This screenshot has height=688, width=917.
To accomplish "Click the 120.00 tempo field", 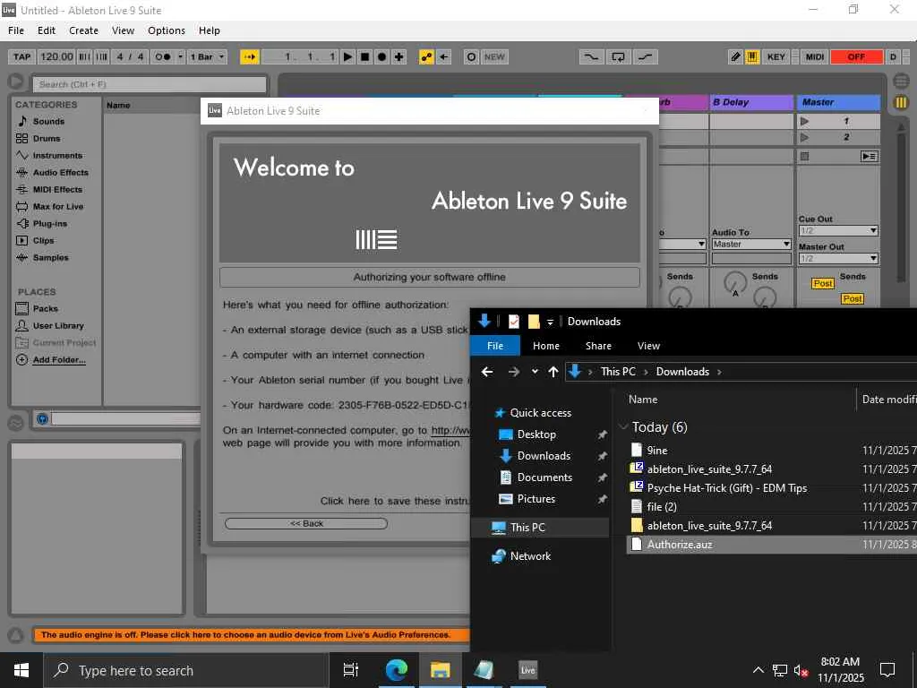I will pos(56,56).
